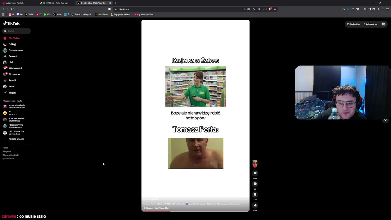Click the zoom magnifier icon in address bar
This screenshot has height=220, width=391.
pos(259,9)
